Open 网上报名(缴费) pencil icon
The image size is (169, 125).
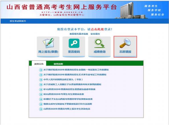[48, 43]
